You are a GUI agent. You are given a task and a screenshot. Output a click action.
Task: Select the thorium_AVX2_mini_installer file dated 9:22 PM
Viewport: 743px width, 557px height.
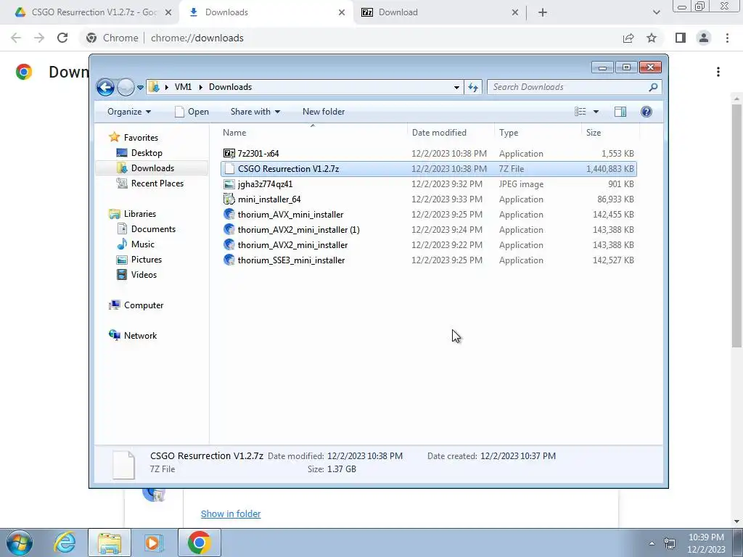428,245
